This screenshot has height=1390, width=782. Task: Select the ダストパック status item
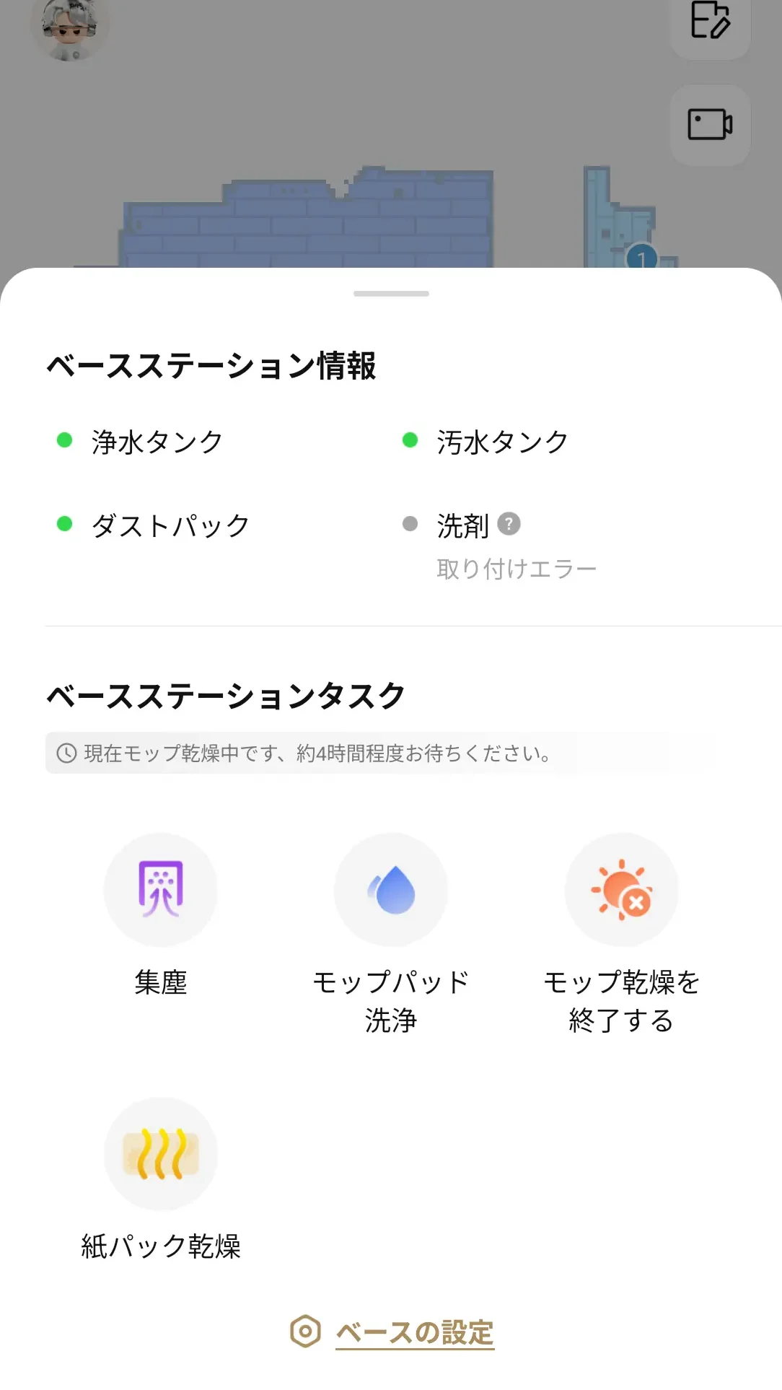pos(170,525)
